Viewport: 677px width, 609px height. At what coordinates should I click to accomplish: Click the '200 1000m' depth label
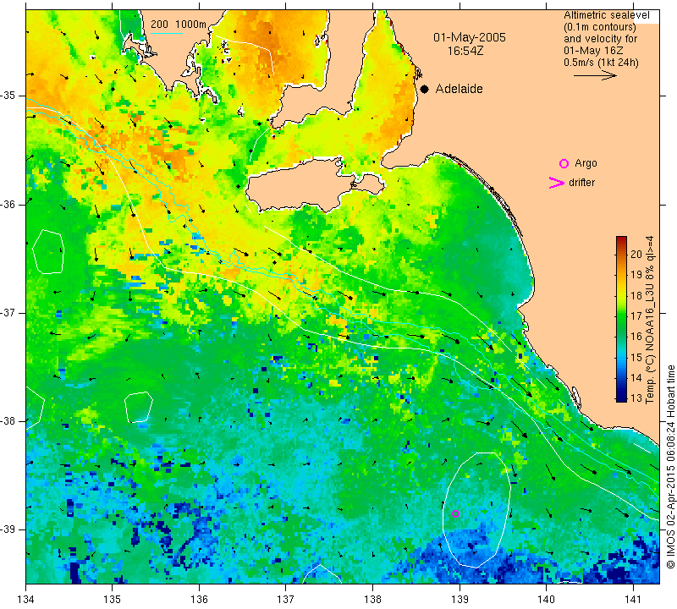pyautogui.click(x=179, y=25)
